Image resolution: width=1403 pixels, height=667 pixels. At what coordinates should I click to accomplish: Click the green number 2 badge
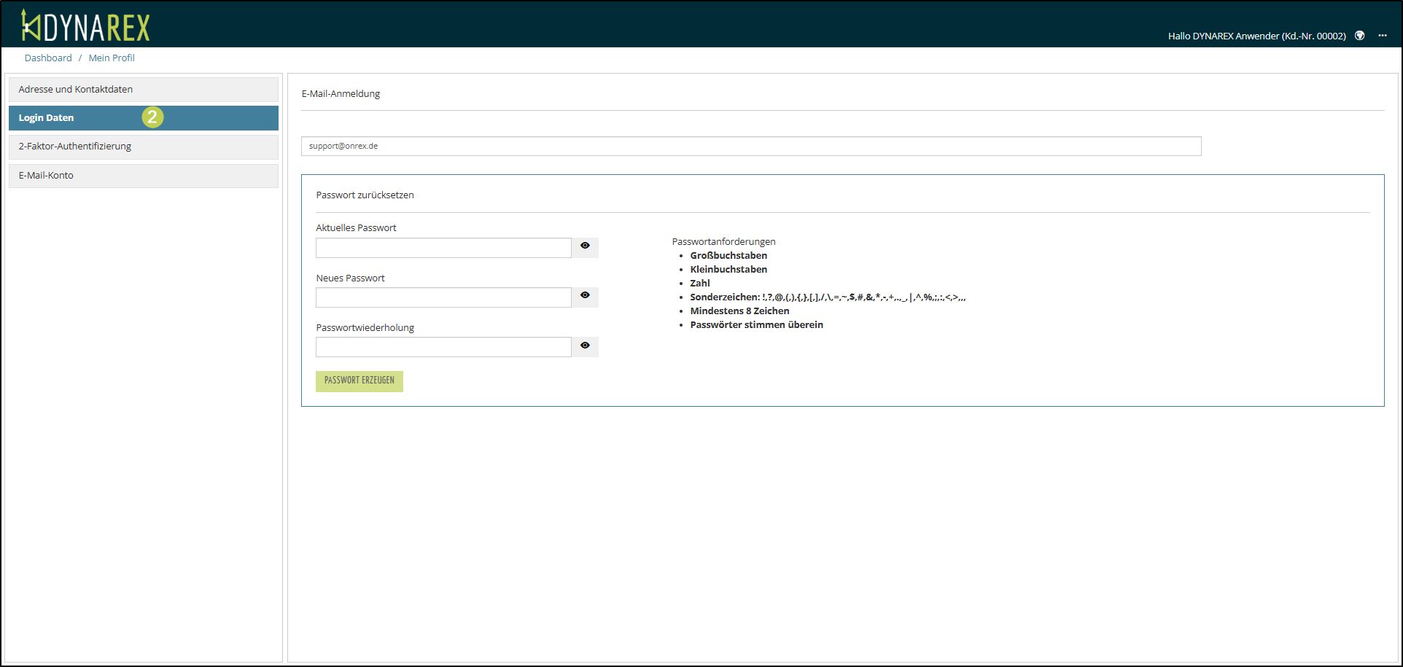pyautogui.click(x=152, y=117)
